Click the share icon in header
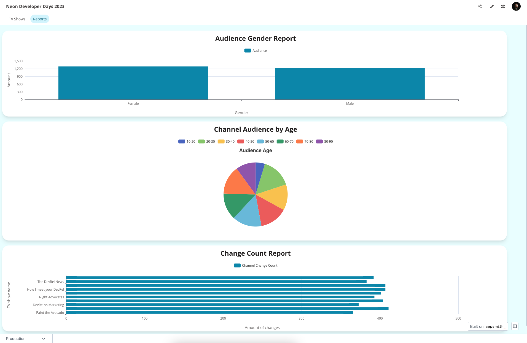The width and height of the screenshot is (527, 343). (x=480, y=6)
